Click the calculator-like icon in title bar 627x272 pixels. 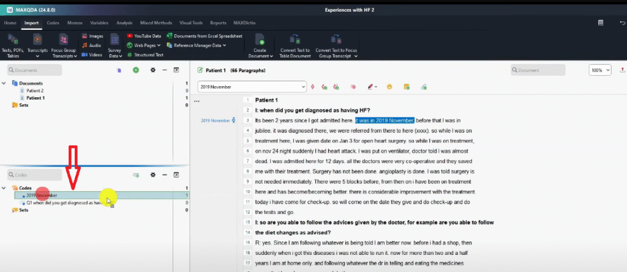tap(601, 23)
